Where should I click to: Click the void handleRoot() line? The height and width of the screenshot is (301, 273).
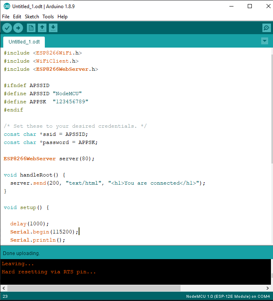click(35, 175)
